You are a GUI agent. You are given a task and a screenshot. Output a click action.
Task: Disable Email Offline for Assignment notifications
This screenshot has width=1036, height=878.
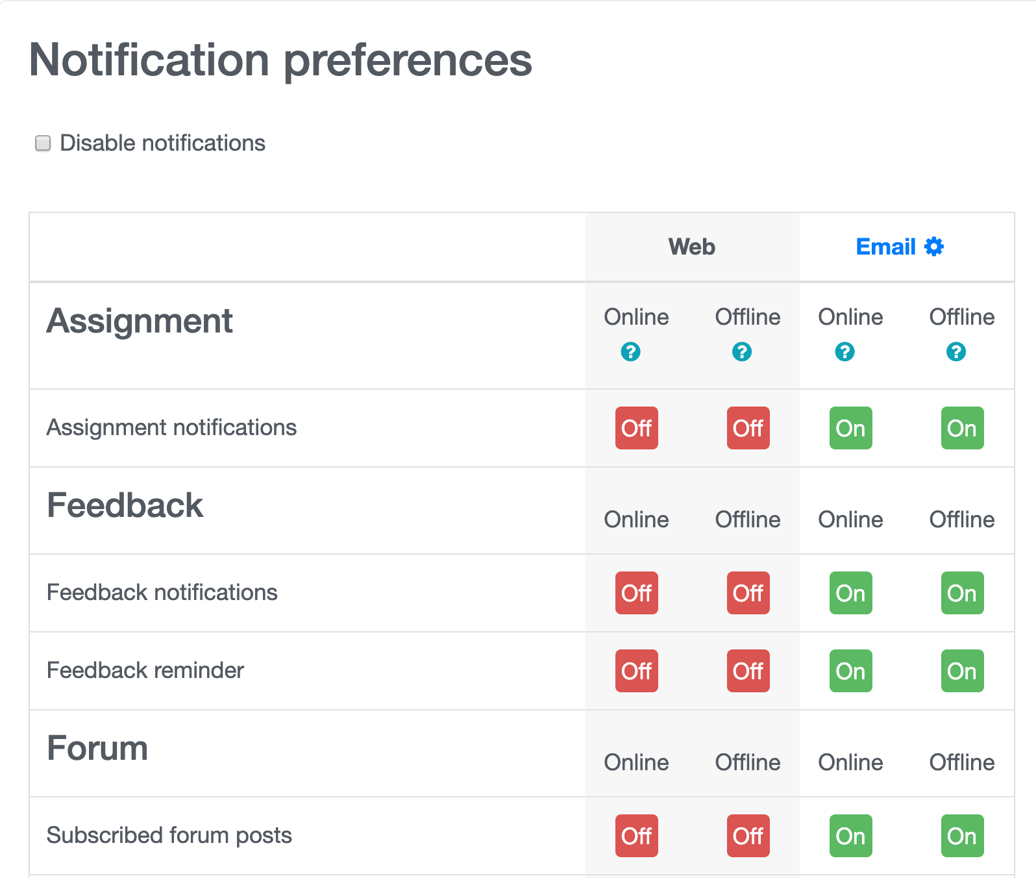click(x=962, y=428)
